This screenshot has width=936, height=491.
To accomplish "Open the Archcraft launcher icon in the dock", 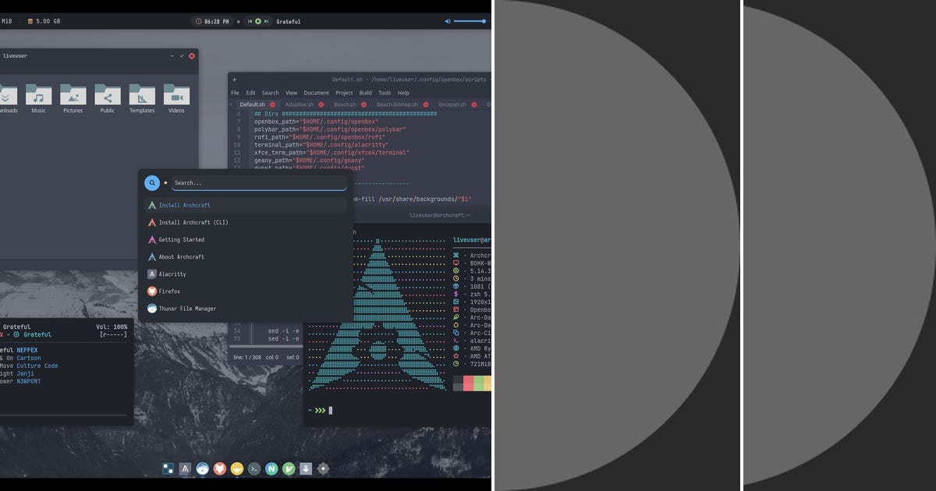I will [x=184, y=468].
